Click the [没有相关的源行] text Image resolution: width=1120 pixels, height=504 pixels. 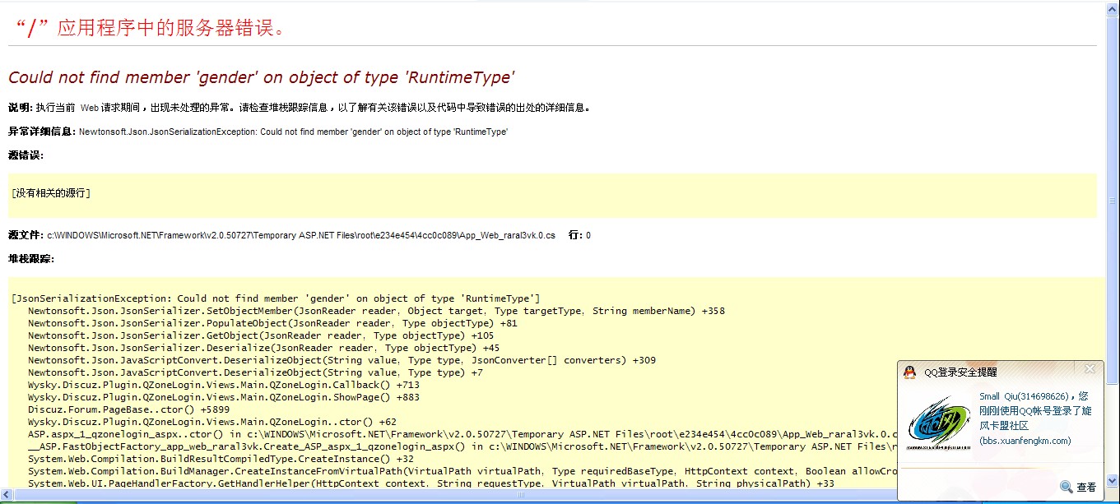click(51, 193)
